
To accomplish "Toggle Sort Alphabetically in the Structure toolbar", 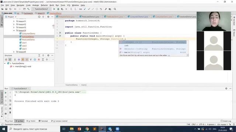I will [10, 59].
